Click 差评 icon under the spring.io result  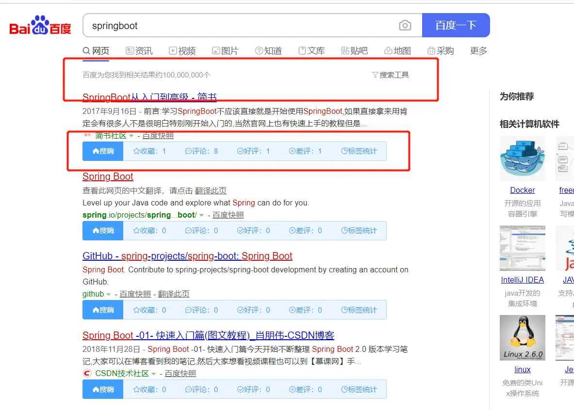click(292, 230)
